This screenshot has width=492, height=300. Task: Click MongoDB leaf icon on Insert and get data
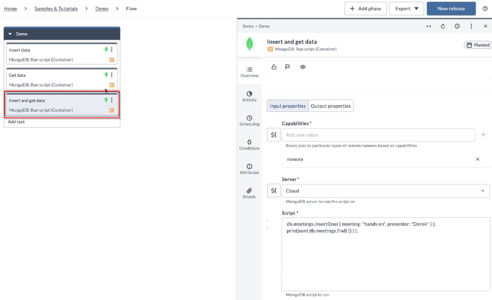[106, 100]
